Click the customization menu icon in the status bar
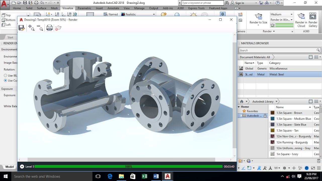Image resolution: width=322 pixels, height=181 pixels. 319,168
